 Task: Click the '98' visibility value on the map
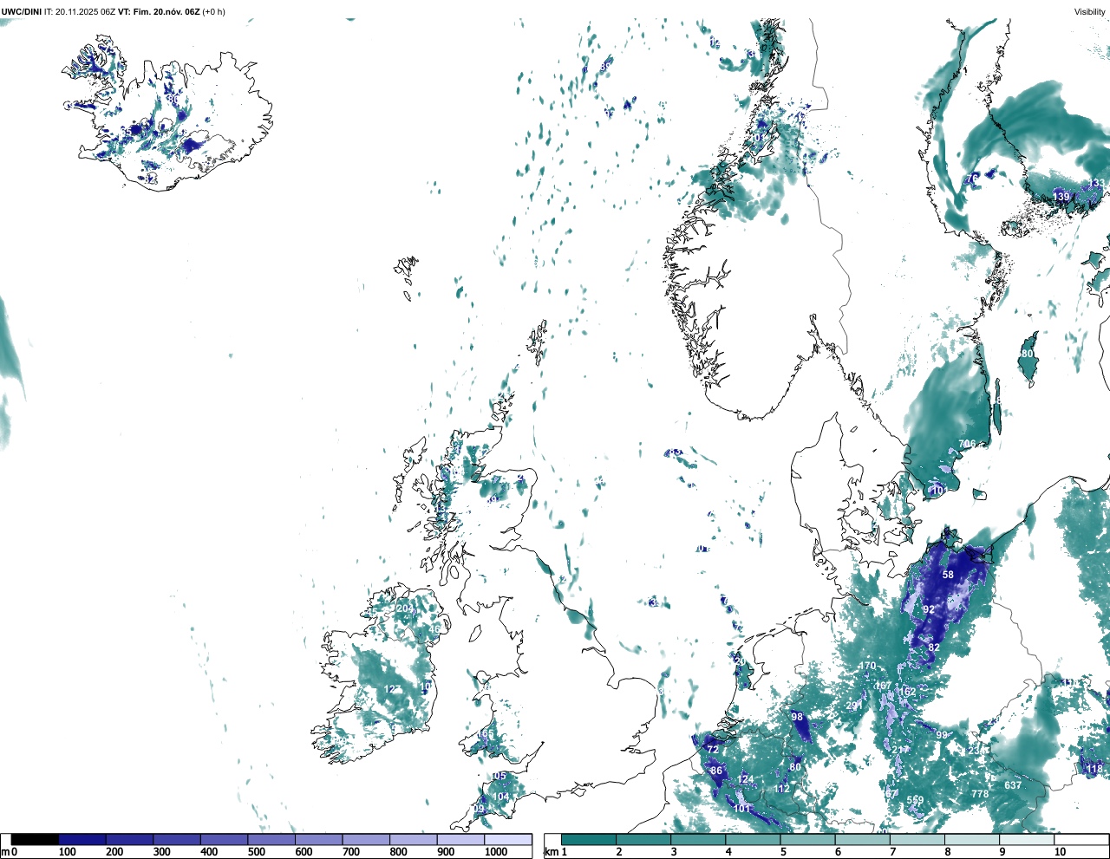coord(797,717)
